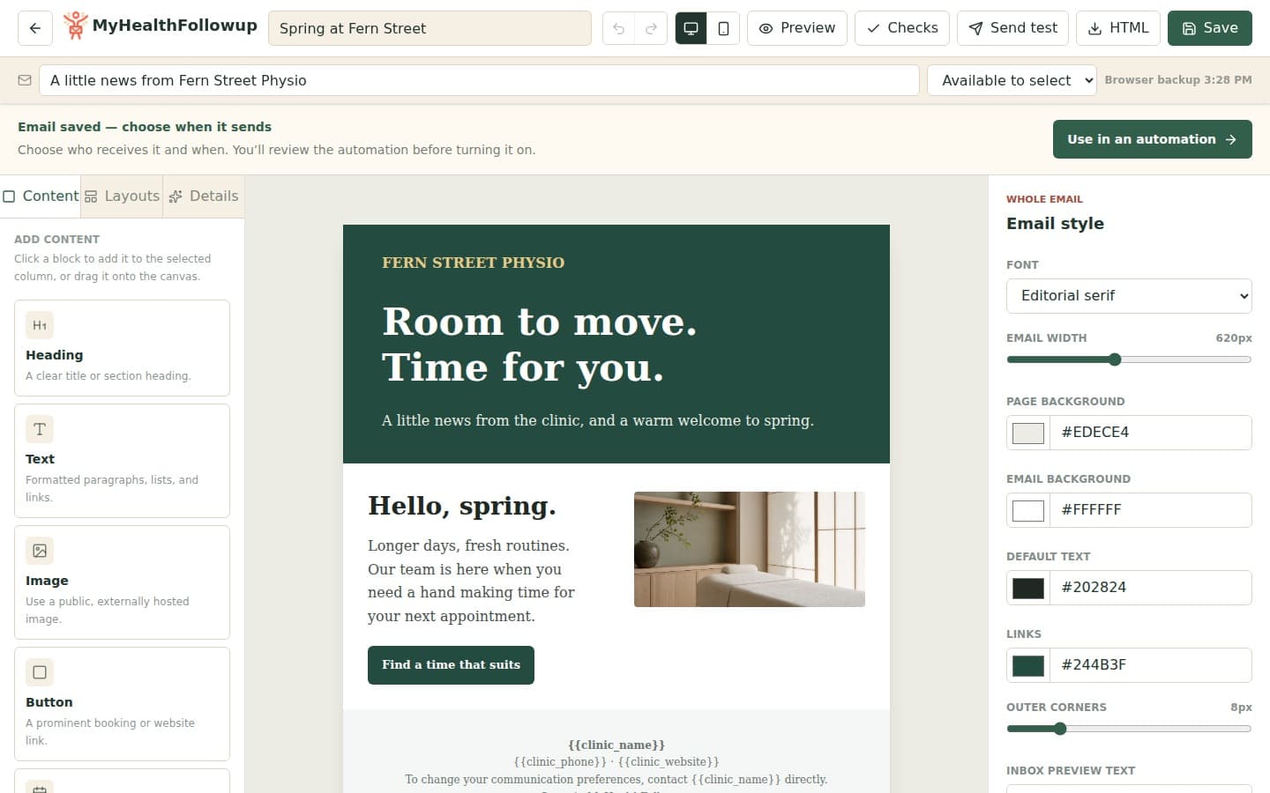Export the email as HTML

pos(1118,28)
